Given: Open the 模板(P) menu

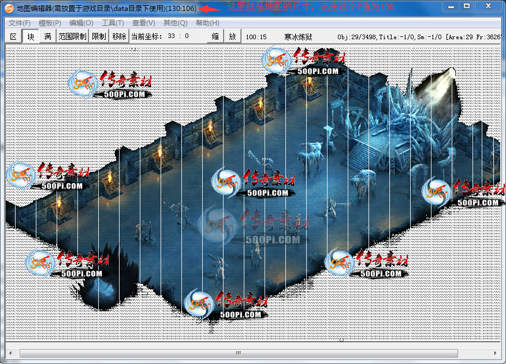Looking at the screenshot, I should point(50,23).
